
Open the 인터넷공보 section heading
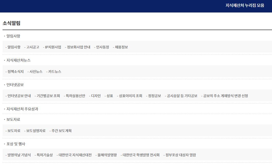pyautogui.click(x=15, y=85)
